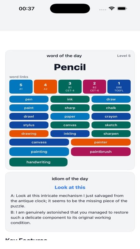Image resolution: width=140 pixels, height=249 pixels.
Task: Select the level 5 A1 tile
Action: [x=21, y=87]
